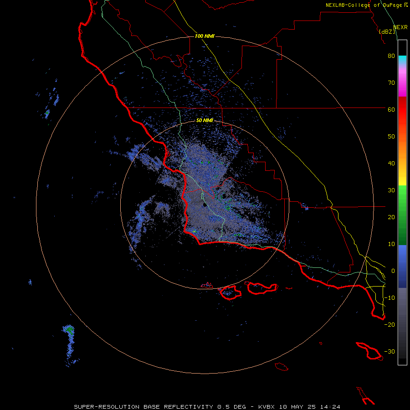Click the NEXR label above the scale
Viewport: 410px width, 410px height.
pos(400,27)
